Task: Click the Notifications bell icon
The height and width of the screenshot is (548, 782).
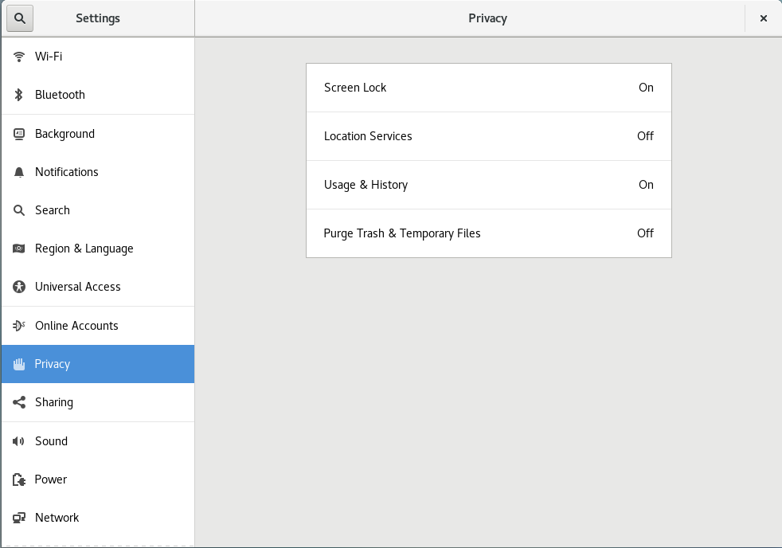Action: [19, 172]
